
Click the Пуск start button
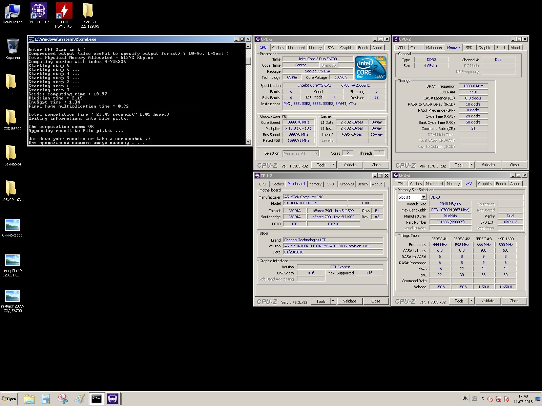point(9,399)
